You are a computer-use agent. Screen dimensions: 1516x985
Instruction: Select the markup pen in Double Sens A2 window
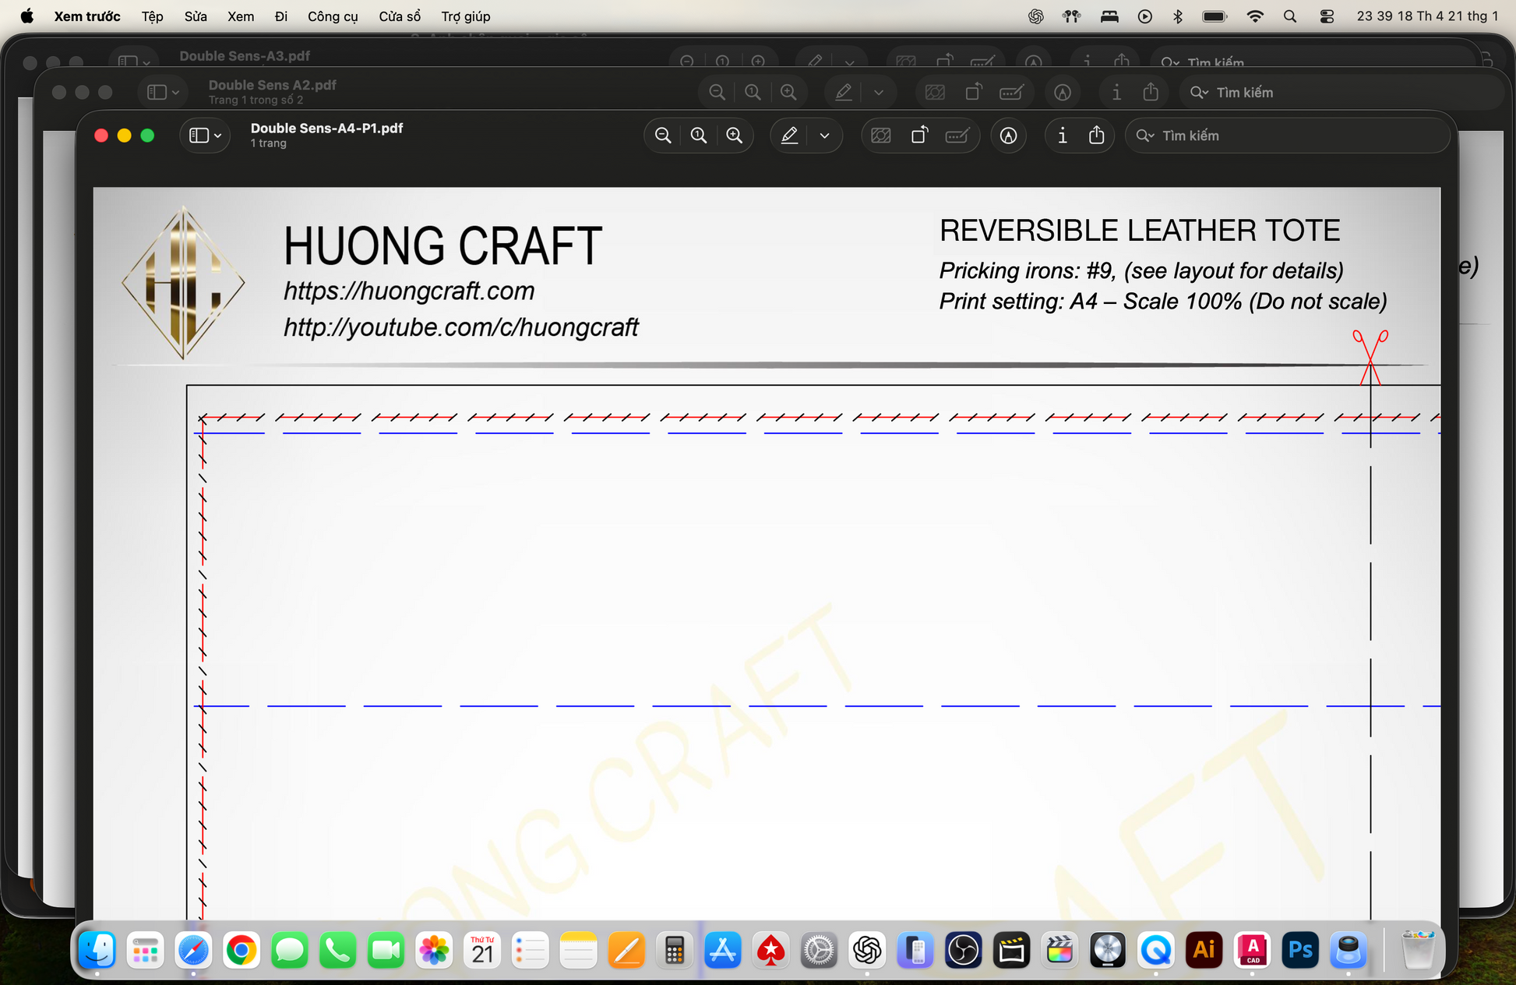click(x=844, y=93)
